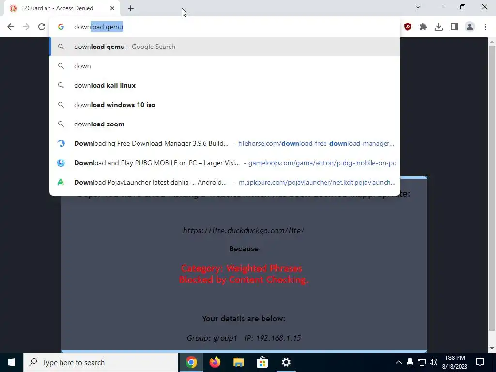Open Chrome three-dot menu
The height and width of the screenshot is (372, 496).
click(x=485, y=27)
